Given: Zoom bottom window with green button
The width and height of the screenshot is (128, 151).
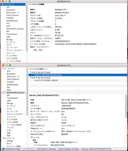Looking at the screenshot, I should [x=10, y=65].
